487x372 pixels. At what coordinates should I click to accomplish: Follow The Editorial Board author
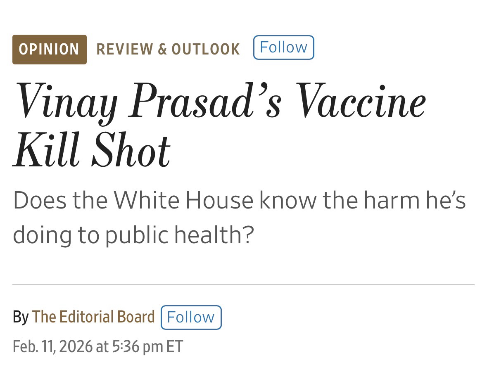pyautogui.click(x=191, y=317)
